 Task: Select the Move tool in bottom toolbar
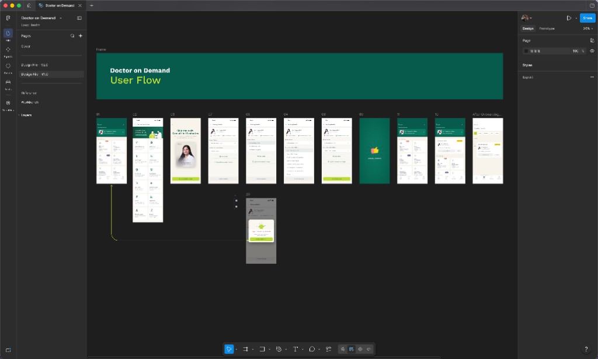[x=229, y=349]
